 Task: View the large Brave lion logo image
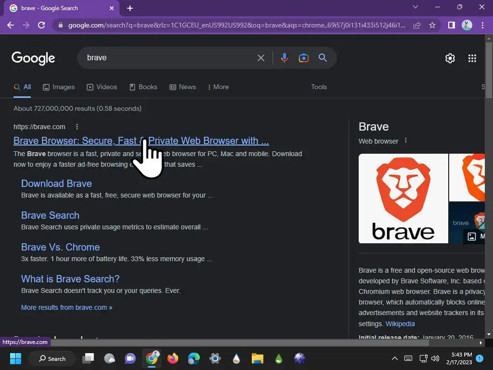(403, 198)
